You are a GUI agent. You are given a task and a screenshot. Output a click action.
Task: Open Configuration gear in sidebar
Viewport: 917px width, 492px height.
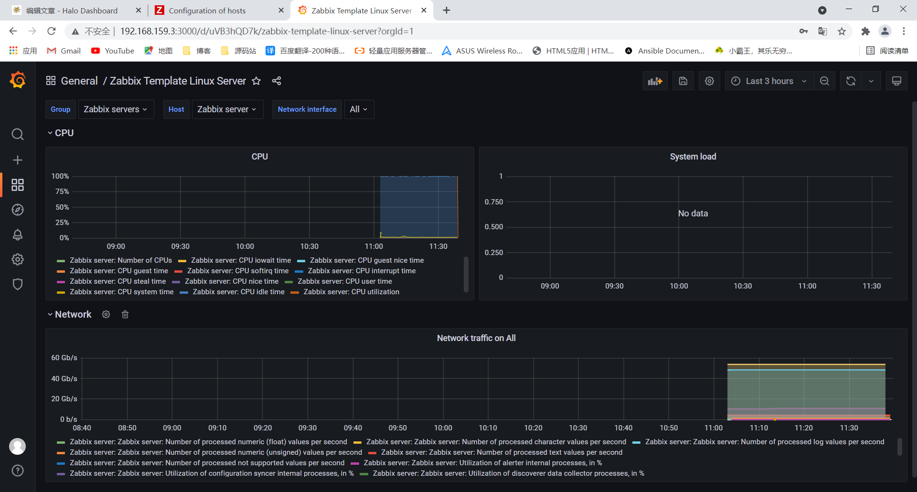[18, 259]
